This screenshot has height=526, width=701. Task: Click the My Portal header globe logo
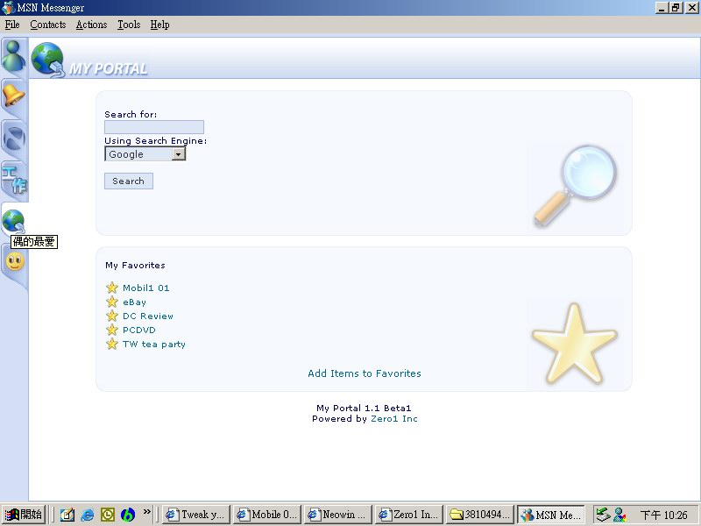[x=48, y=60]
